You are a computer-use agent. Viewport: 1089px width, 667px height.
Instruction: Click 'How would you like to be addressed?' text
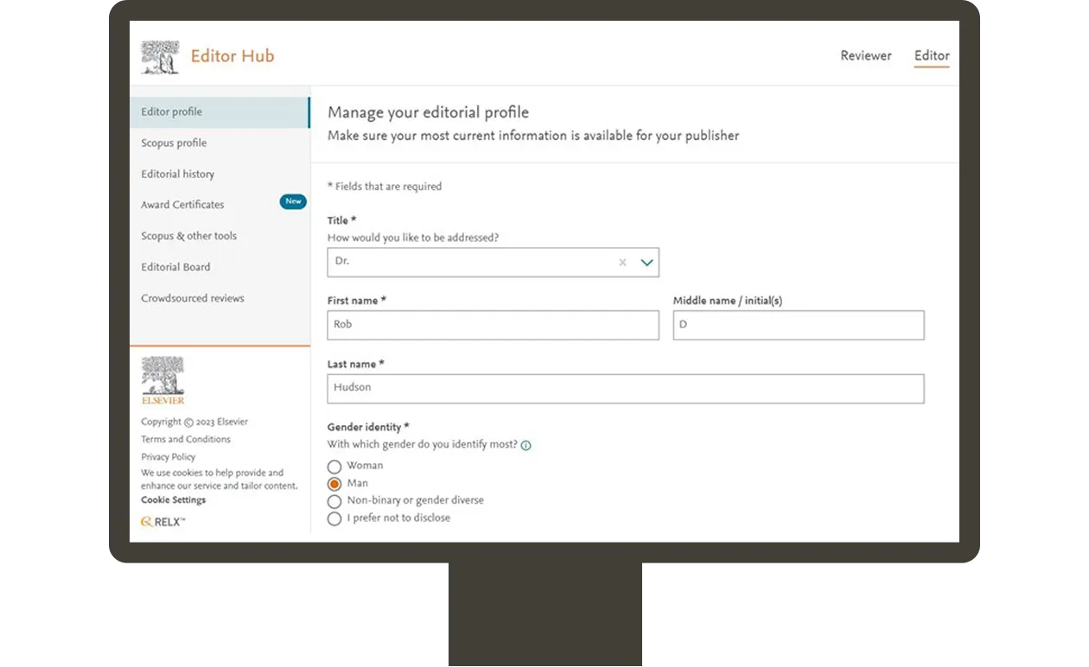[413, 238]
